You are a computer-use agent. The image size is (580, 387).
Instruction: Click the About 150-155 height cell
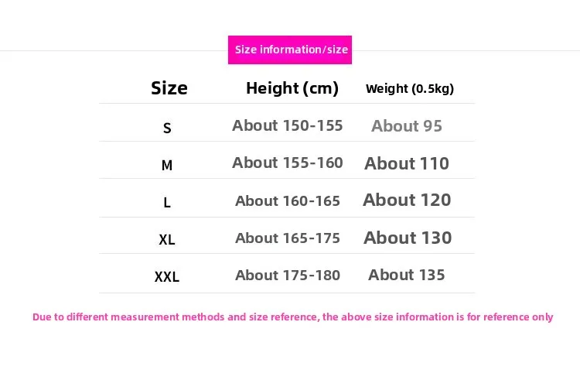(288, 125)
